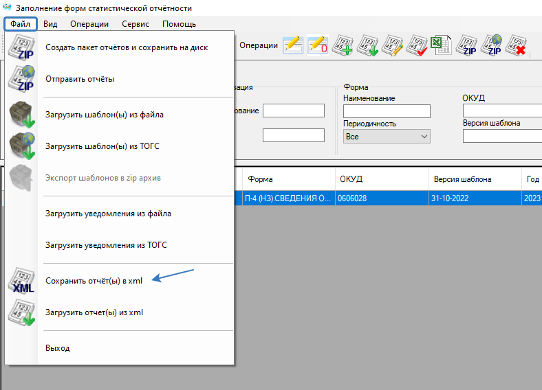Screen dimensions: 542x390
Task: Click the green-arrow icon beside Загрузить отчет(ы) из xml
Action: [21, 312]
